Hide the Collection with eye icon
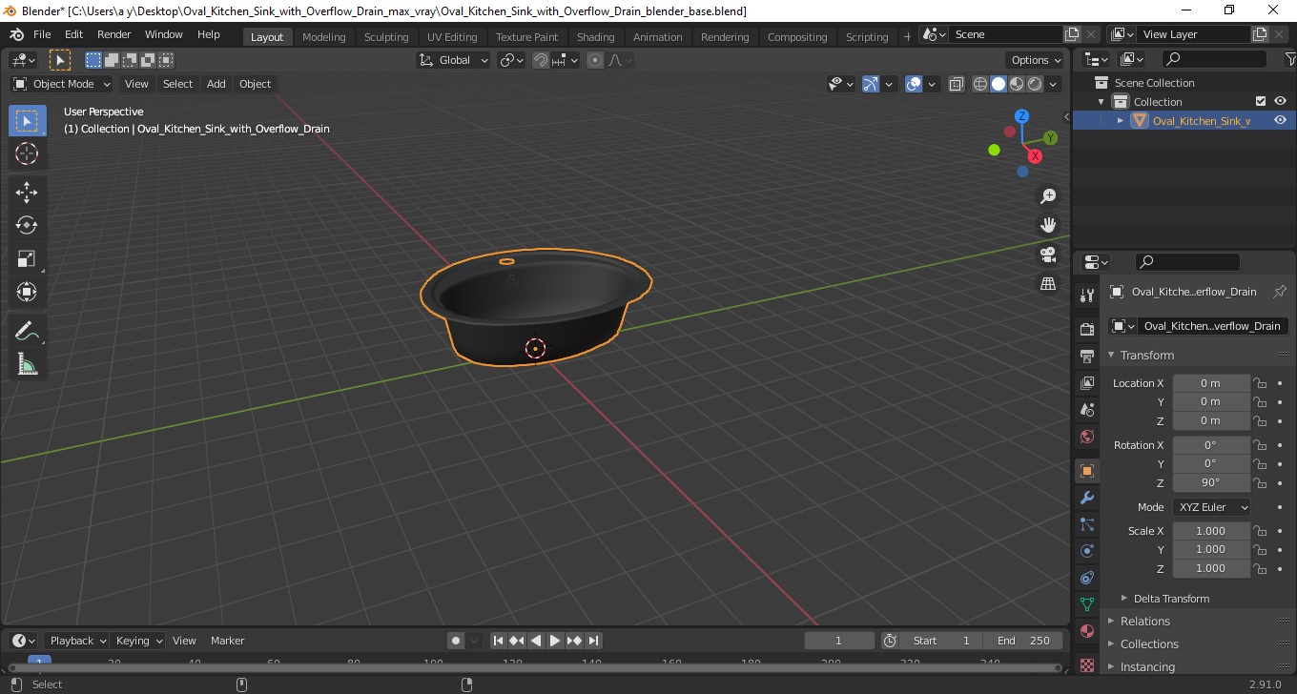1297x694 pixels. pyautogui.click(x=1280, y=101)
